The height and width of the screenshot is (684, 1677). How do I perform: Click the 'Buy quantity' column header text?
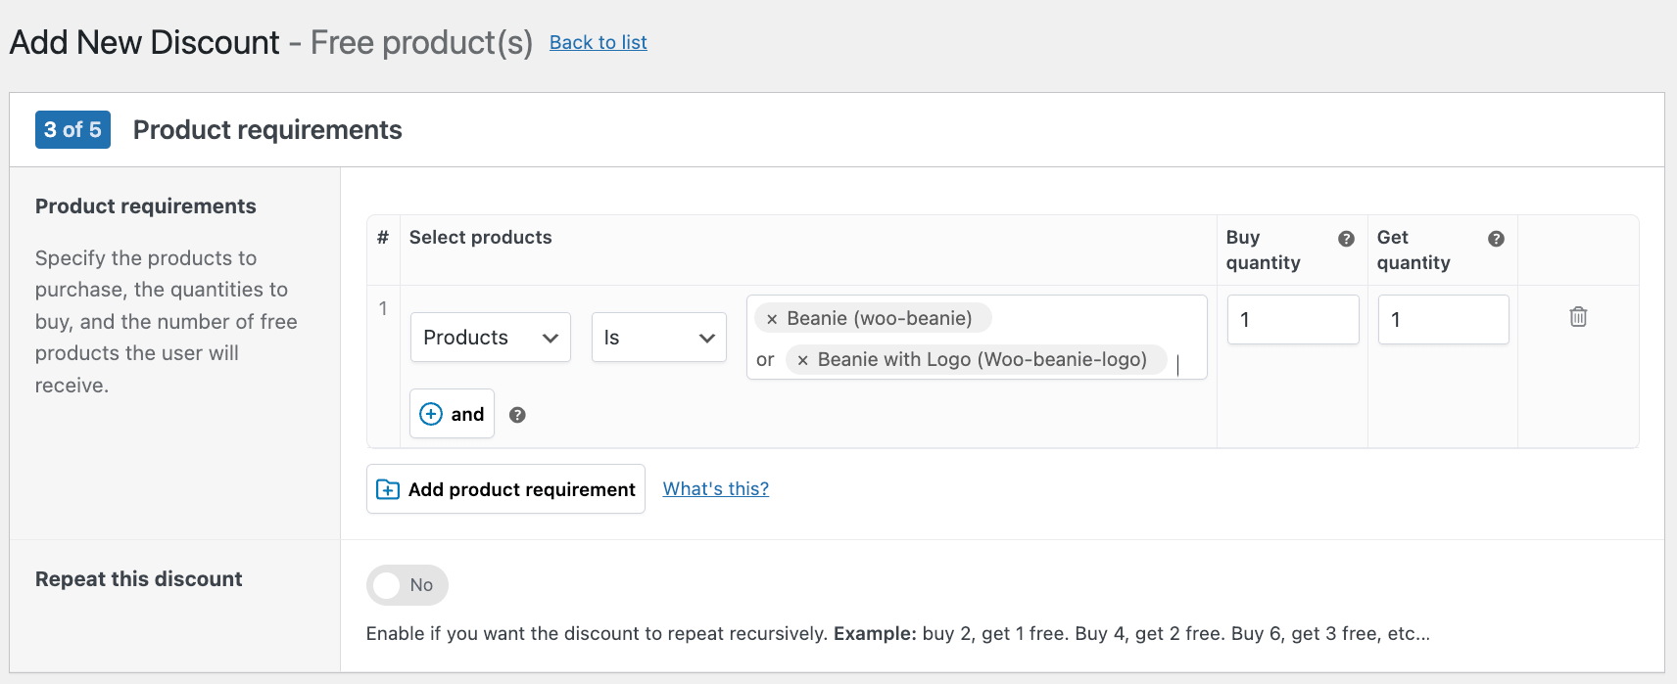pos(1263,250)
